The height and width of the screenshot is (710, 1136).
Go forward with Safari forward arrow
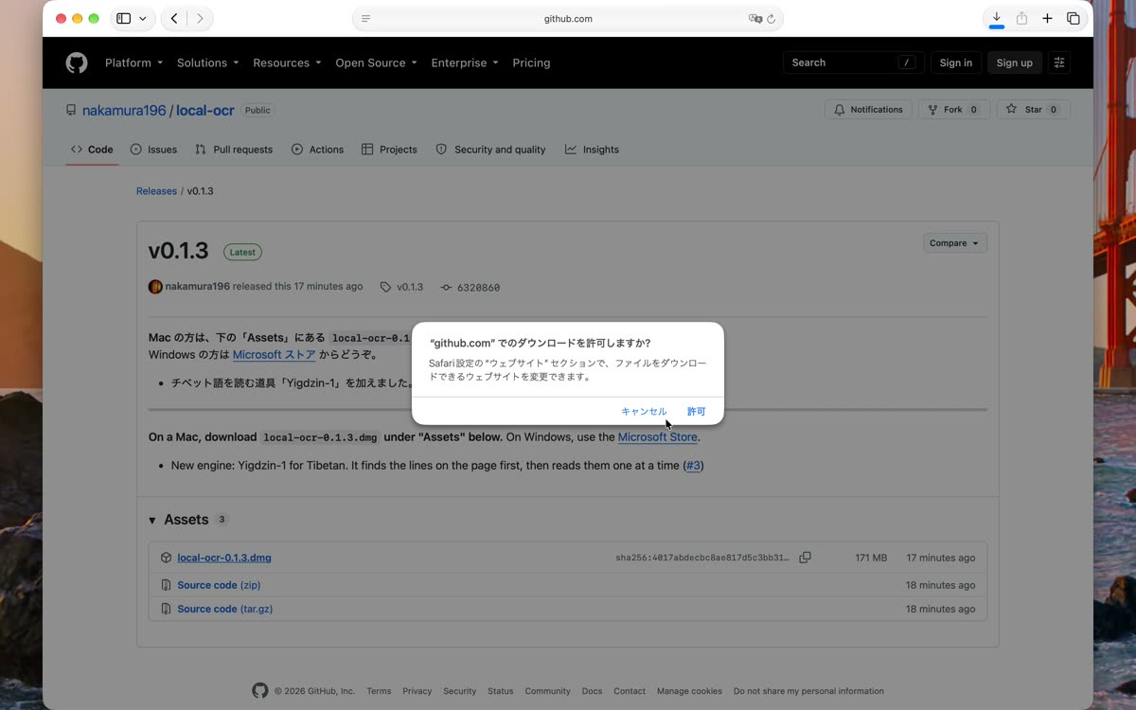pos(200,18)
